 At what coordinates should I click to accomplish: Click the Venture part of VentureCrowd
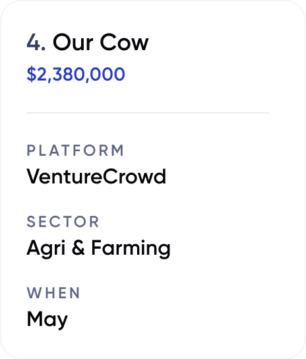point(65,176)
